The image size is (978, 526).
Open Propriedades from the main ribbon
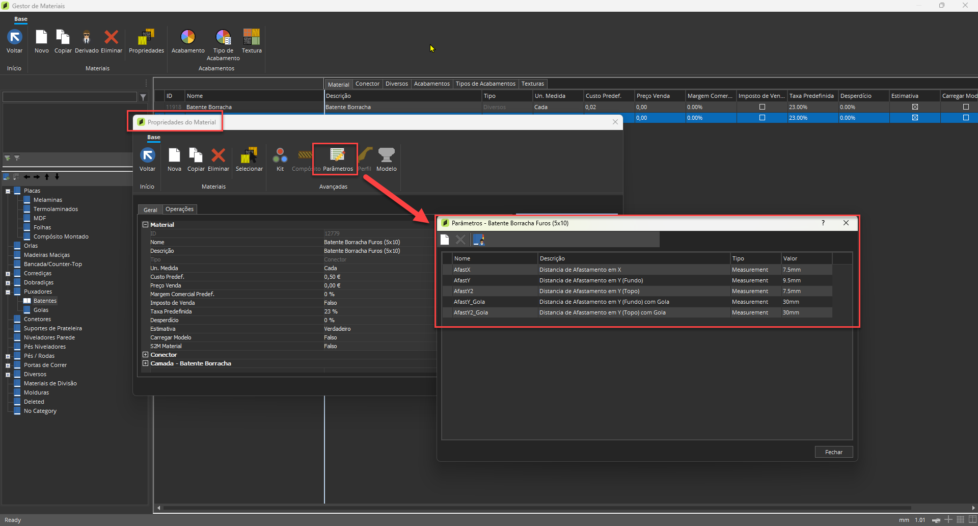tap(146, 37)
